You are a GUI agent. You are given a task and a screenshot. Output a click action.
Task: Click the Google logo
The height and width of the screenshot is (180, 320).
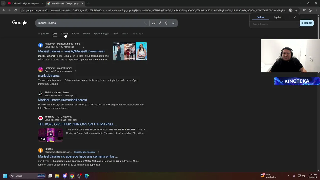click(20, 23)
